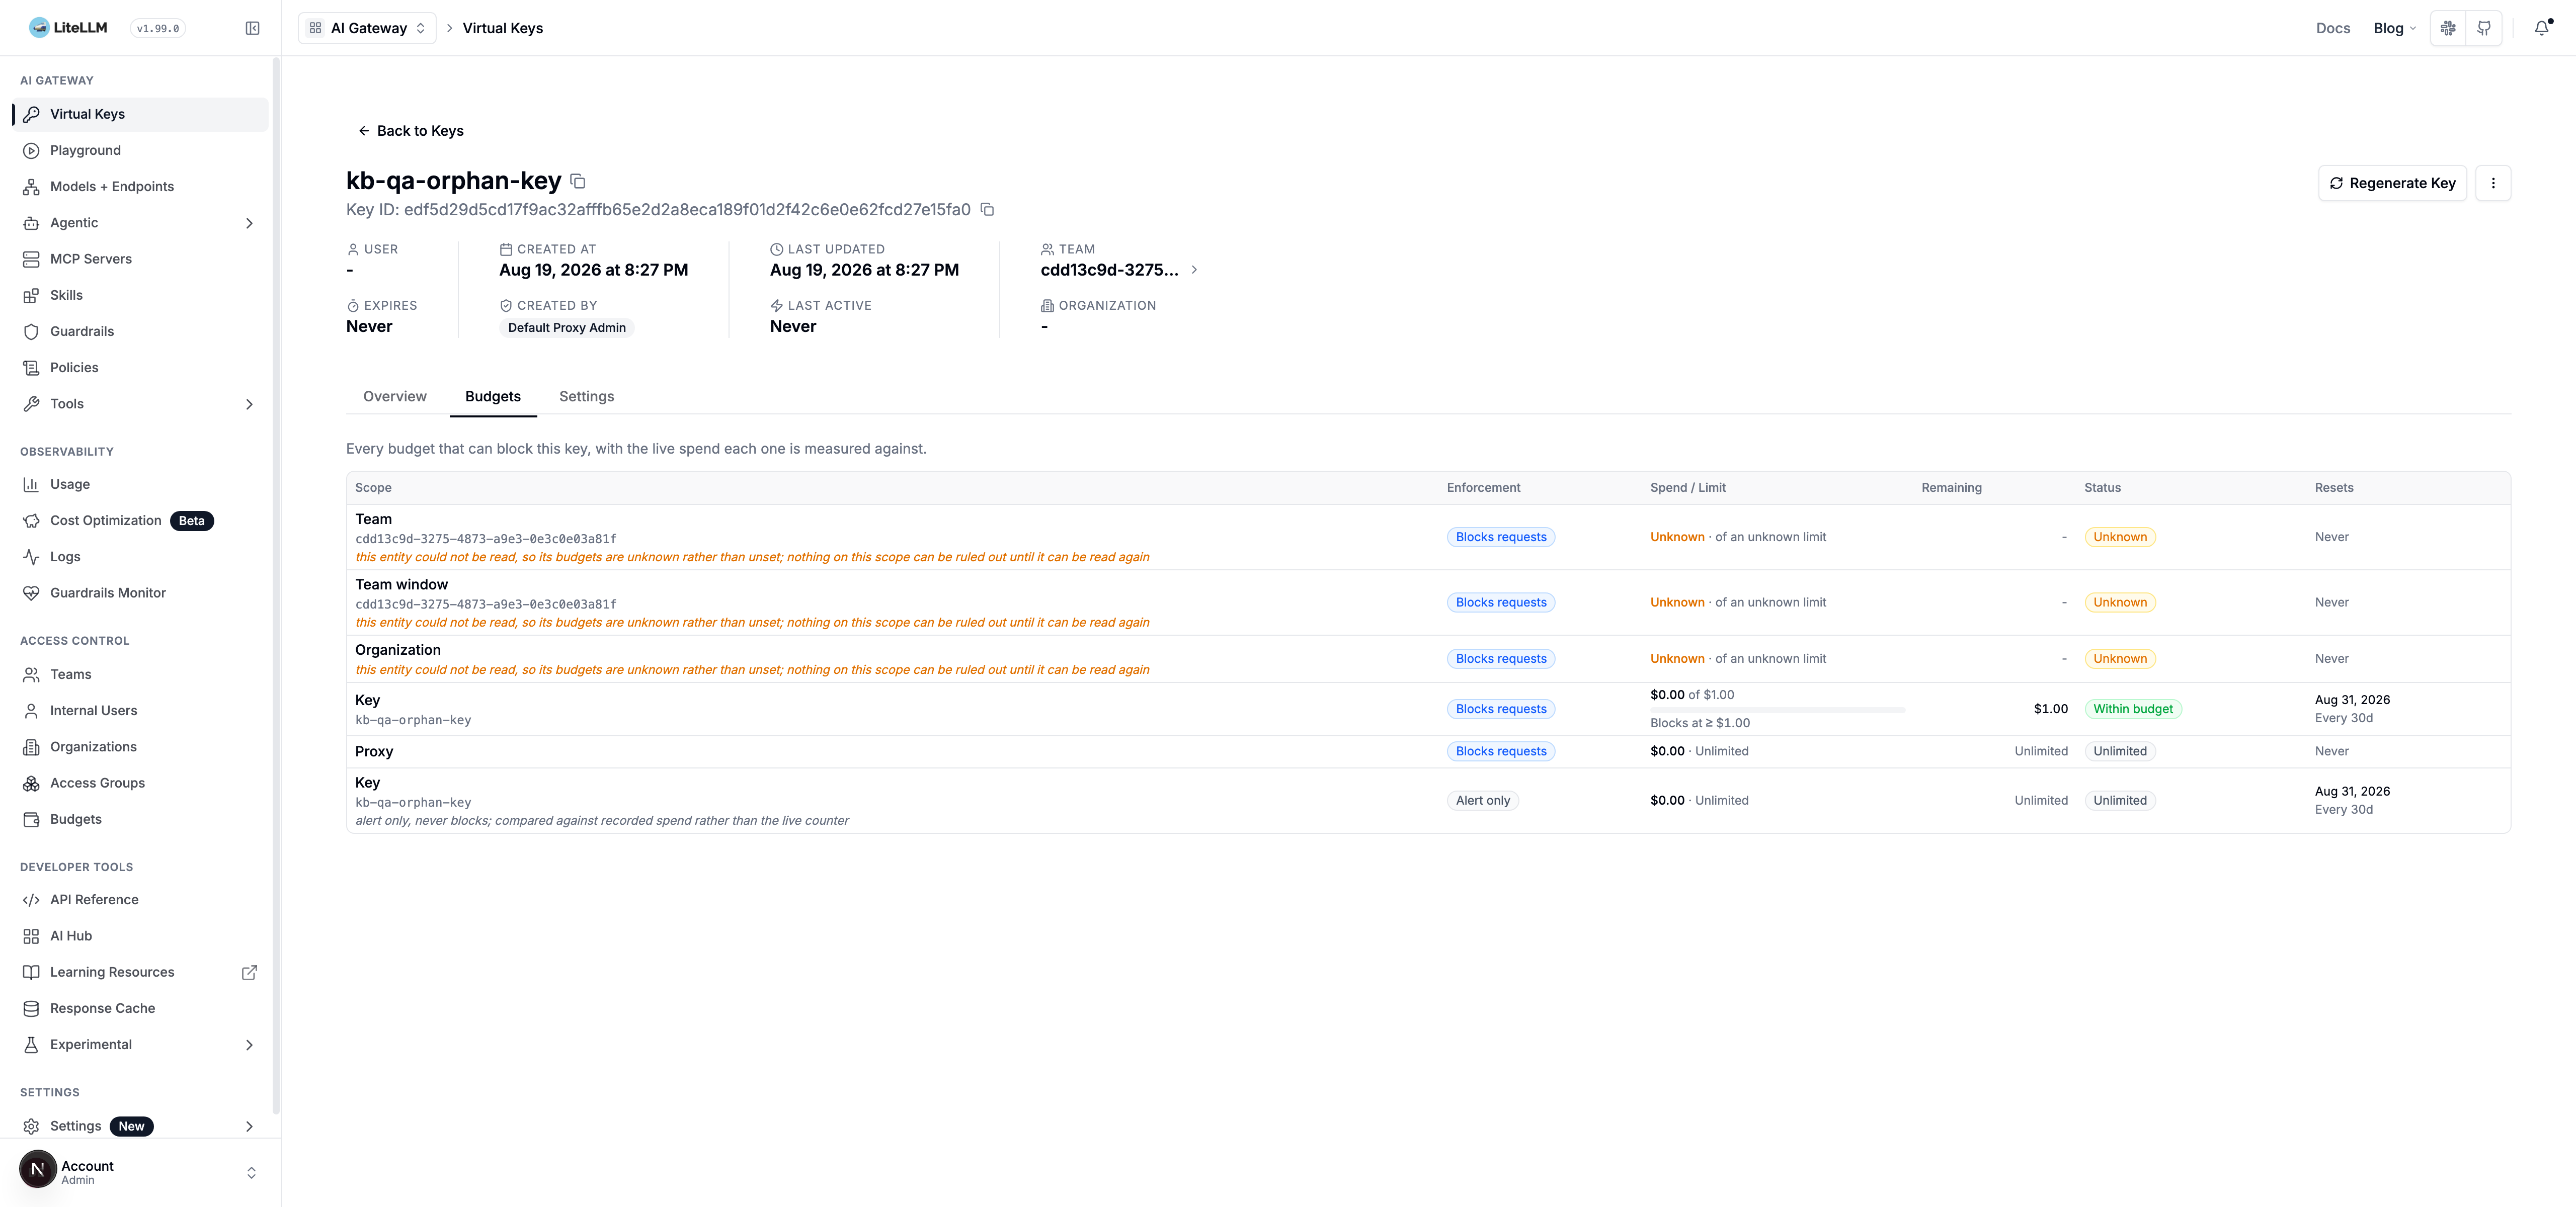The image size is (2576, 1207).
Task: Click the $1.00 remaining value
Action: coord(2050,710)
